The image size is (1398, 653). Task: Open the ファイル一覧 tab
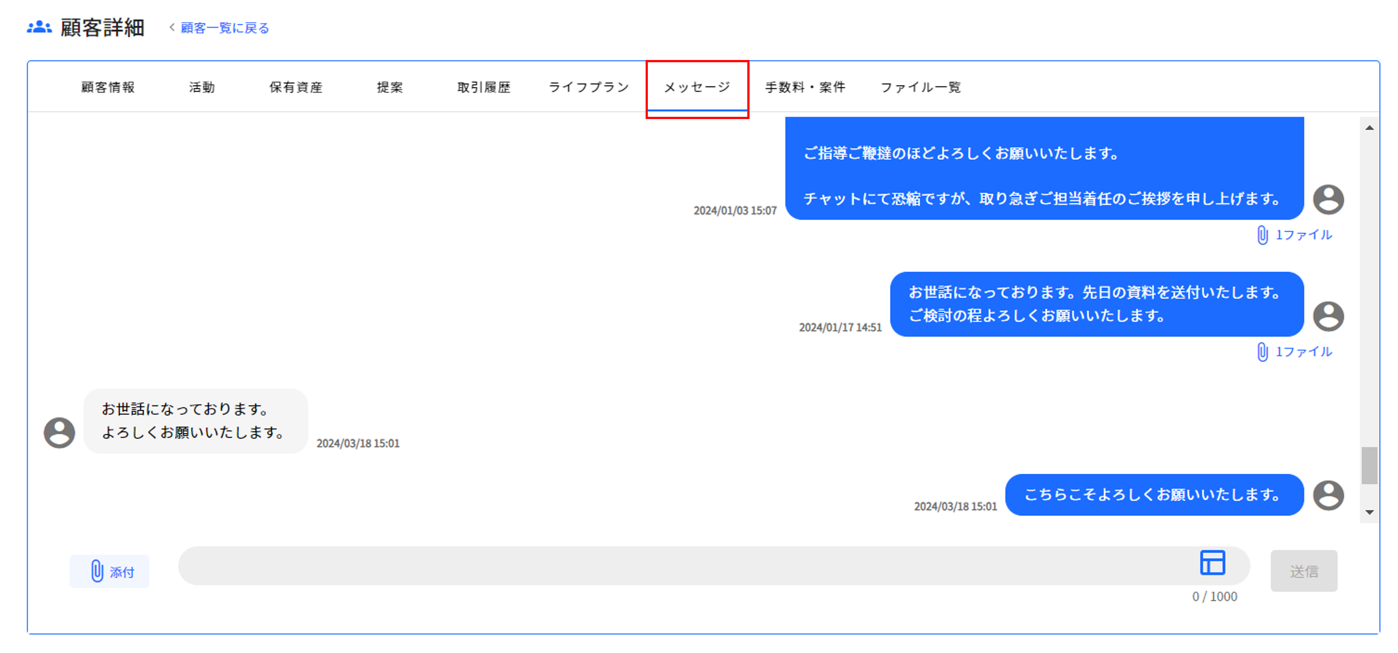click(920, 87)
